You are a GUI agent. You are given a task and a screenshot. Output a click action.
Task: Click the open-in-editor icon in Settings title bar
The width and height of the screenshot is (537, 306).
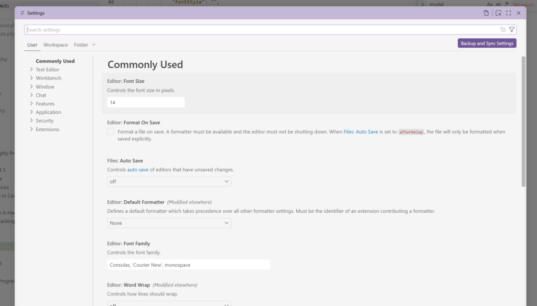click(x=498, y=13)
